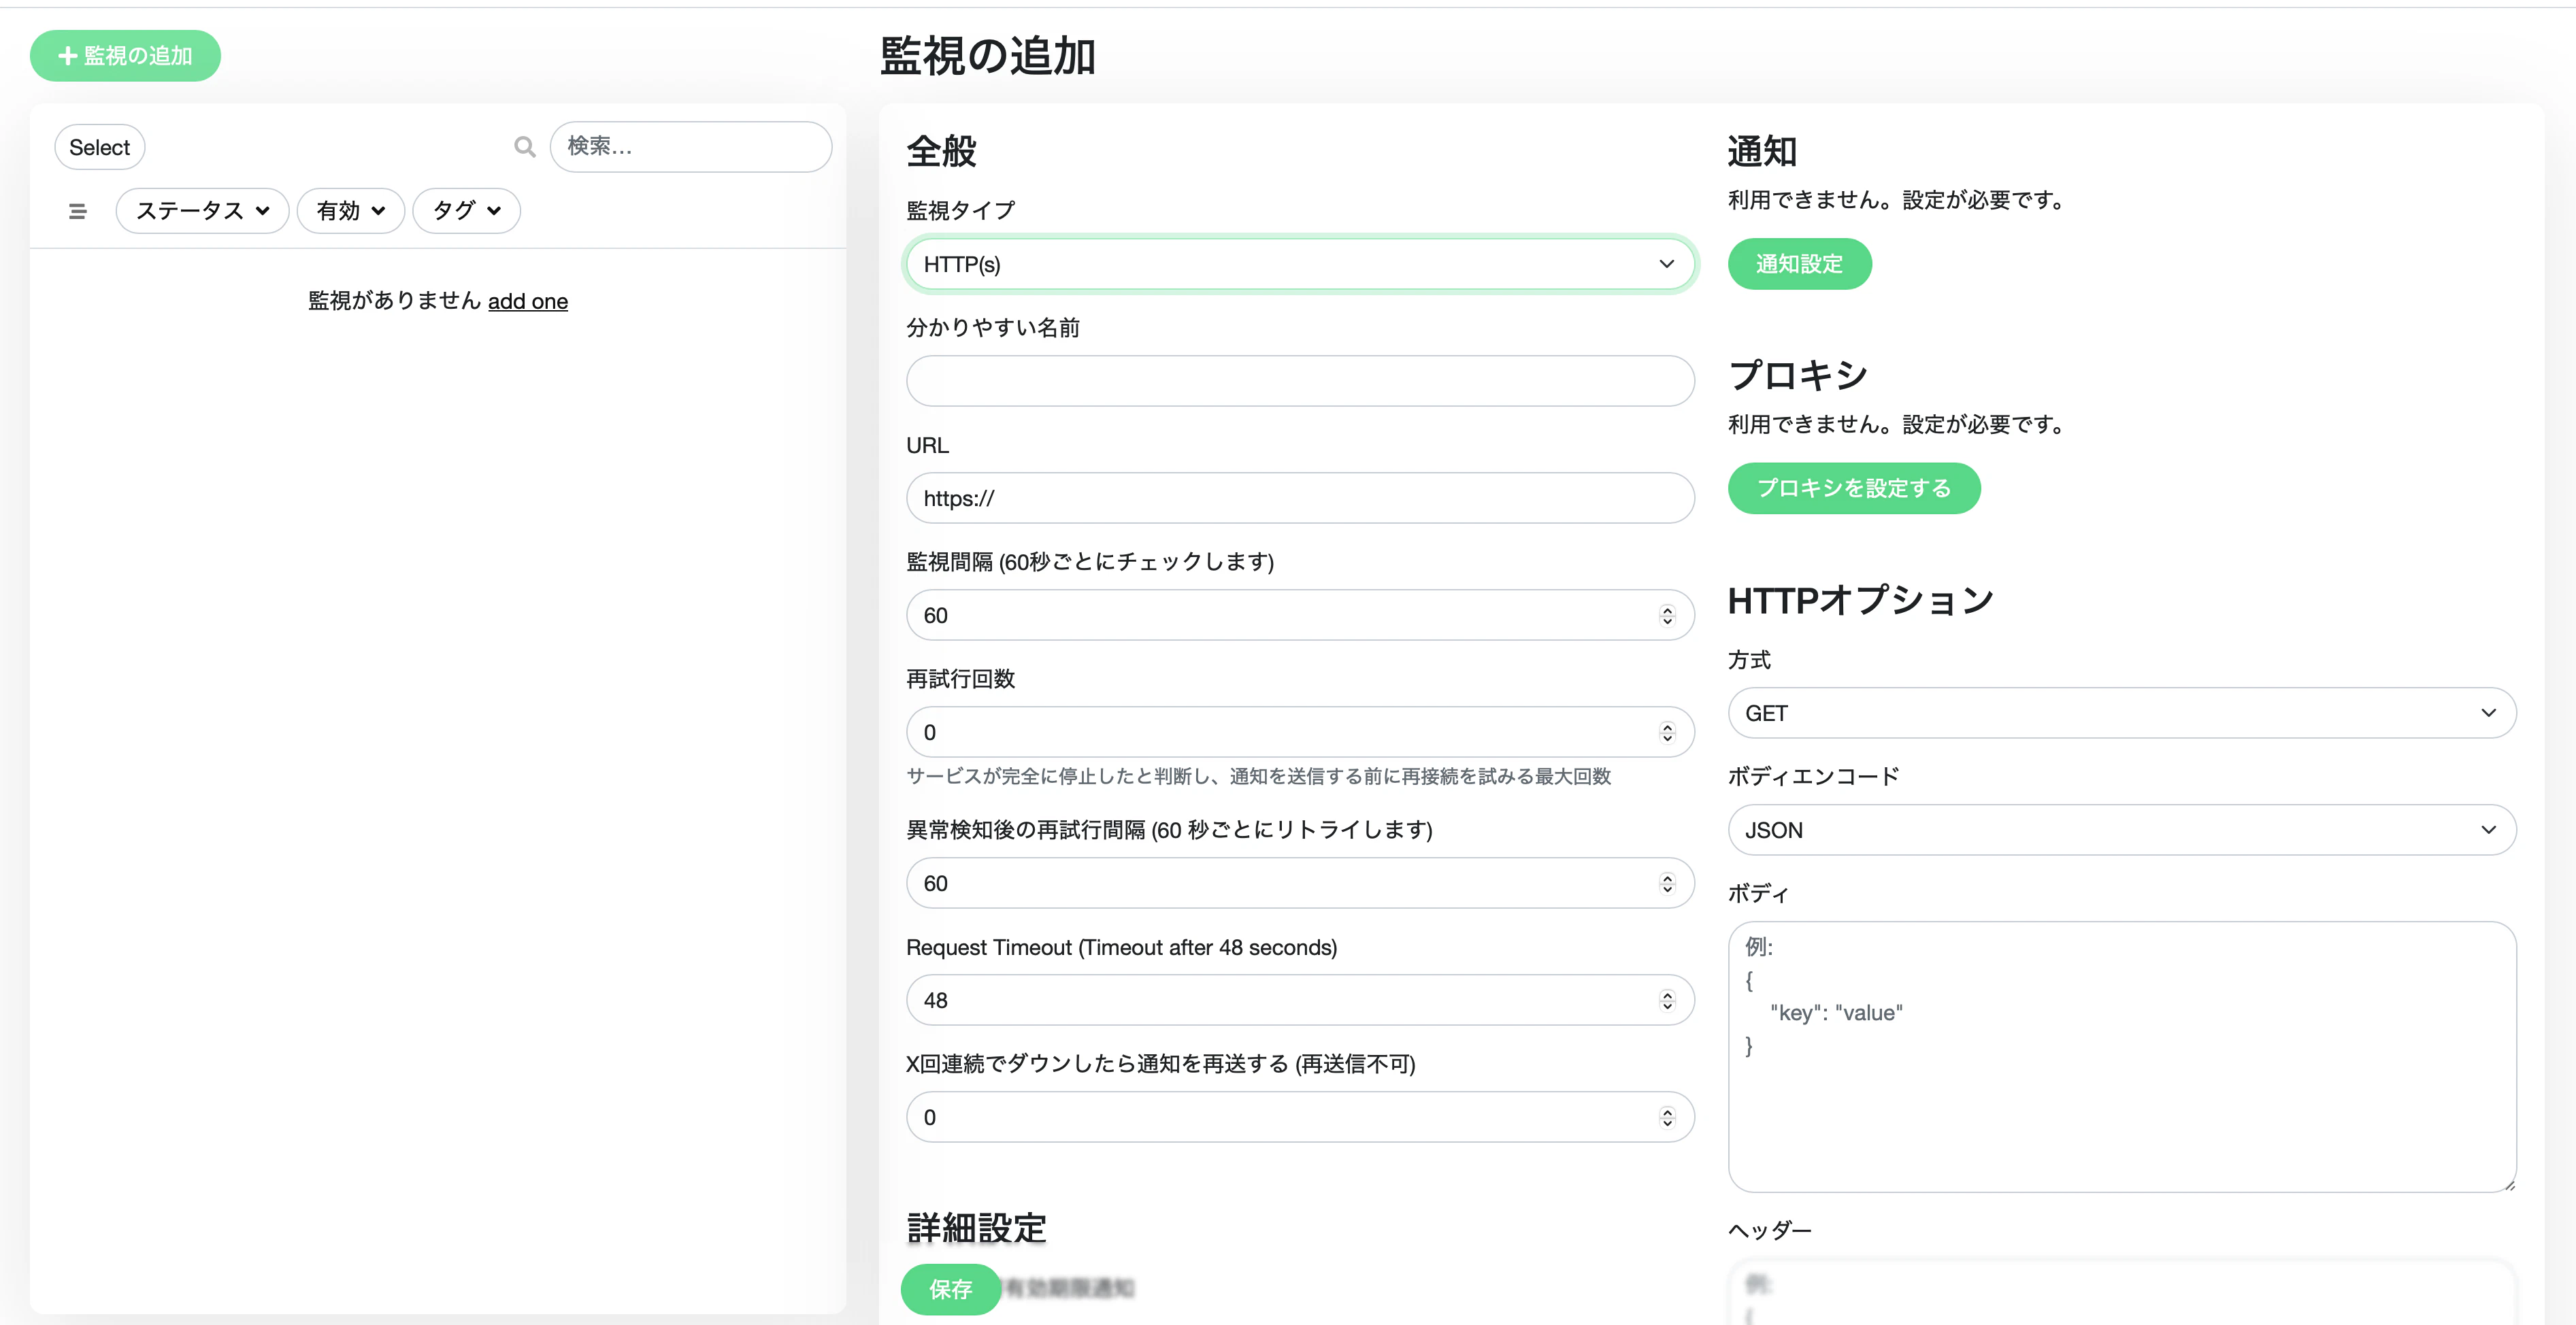2576x1325 pixels.
Task: Click the 分かりやすい名前 input field
Action: (x=1300, y=381)
